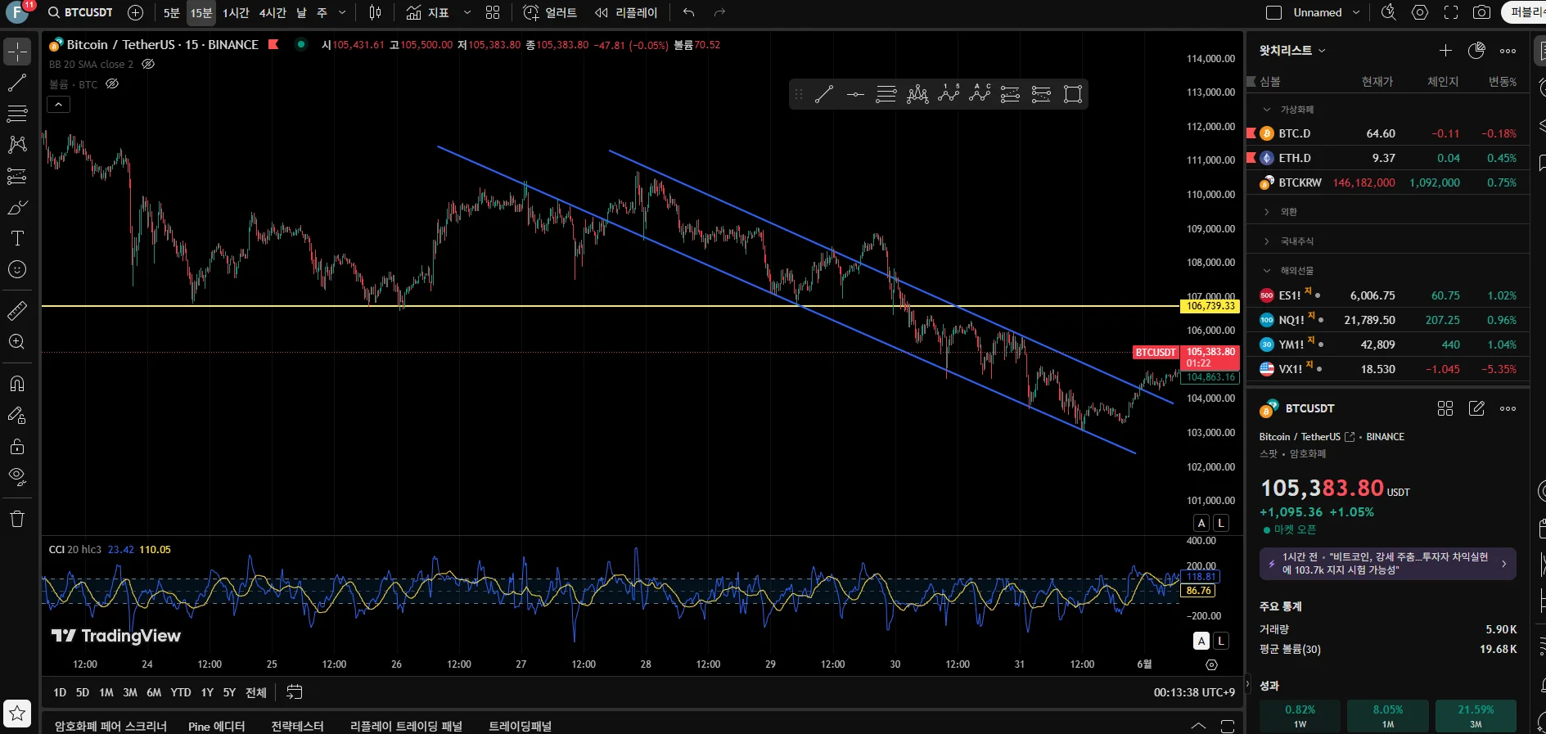Open the forecasting and measurement tools

coord(17,176)
